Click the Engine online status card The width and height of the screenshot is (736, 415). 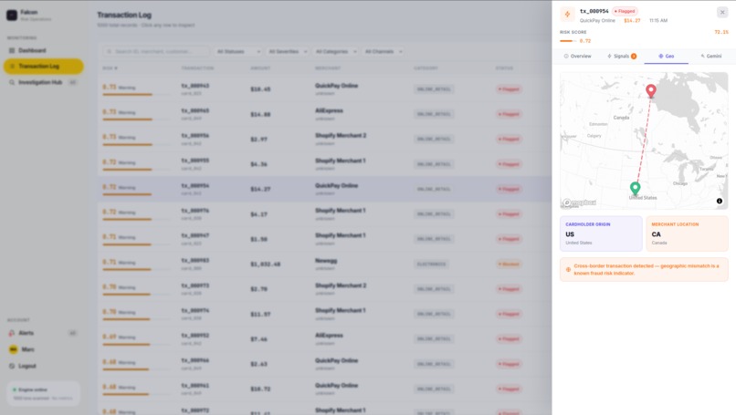click(x=43, y=393)
